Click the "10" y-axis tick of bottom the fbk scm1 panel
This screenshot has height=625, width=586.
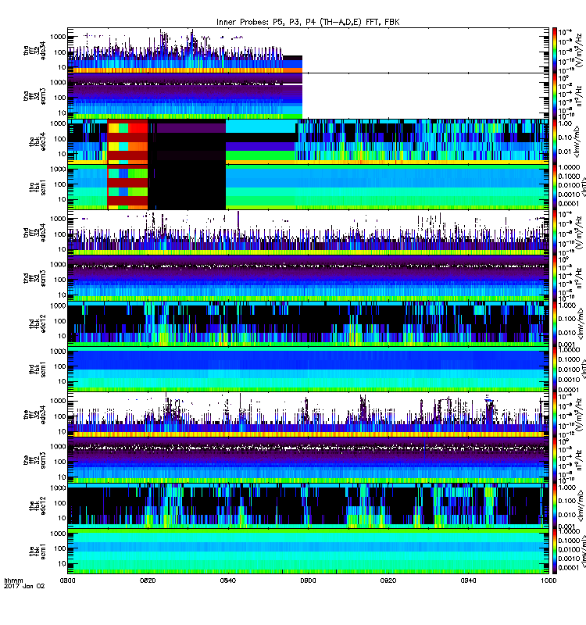click(63, 563)
